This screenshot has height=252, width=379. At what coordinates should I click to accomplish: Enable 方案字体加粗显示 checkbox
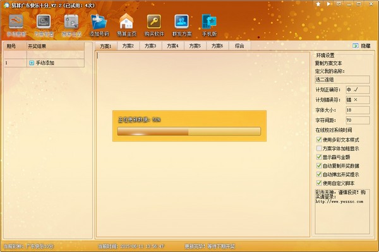point(319,148)
